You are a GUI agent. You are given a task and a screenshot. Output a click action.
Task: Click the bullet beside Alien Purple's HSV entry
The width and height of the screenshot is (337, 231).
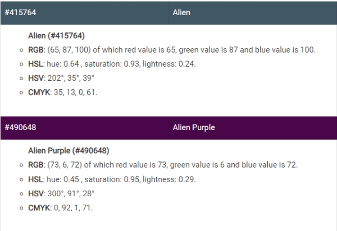pos(21,194)
